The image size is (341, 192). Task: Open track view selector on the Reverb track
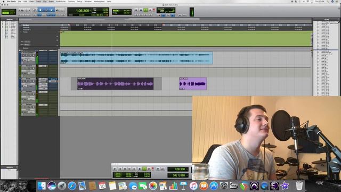28,109
